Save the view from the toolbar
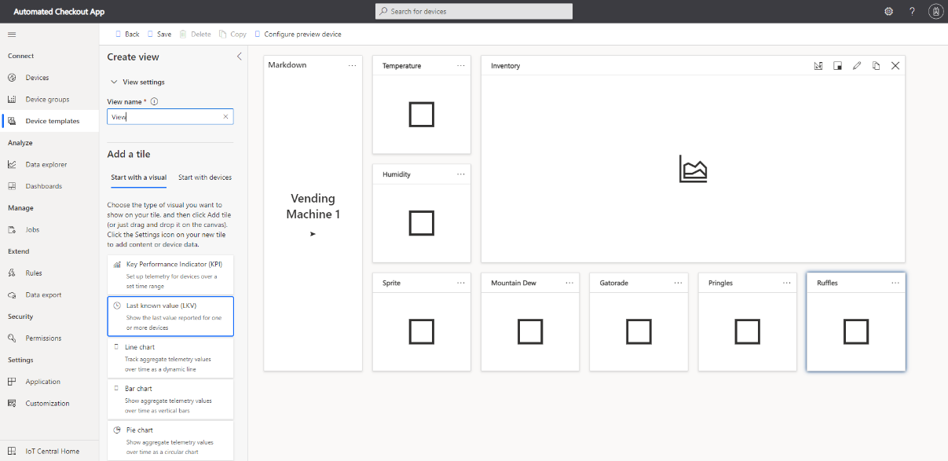The width and height of the screenshot is (948, 461). coord(159,34)
